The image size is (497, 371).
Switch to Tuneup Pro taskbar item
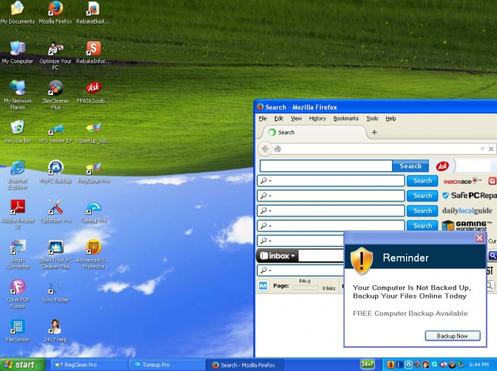click(x=167, y=365)
